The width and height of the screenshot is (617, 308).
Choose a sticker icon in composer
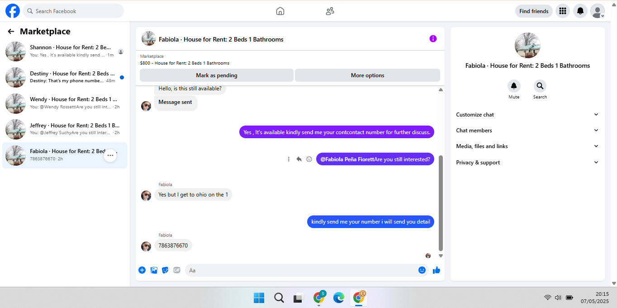pos(165,270)
